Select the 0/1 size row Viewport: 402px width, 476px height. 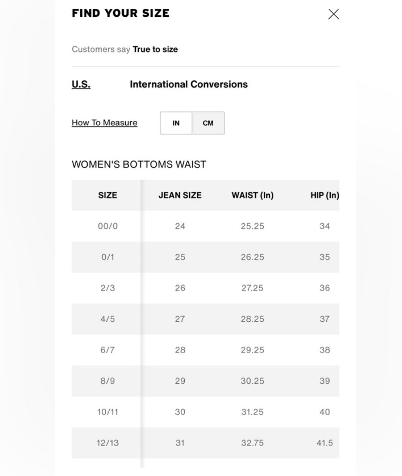[205, 257]
